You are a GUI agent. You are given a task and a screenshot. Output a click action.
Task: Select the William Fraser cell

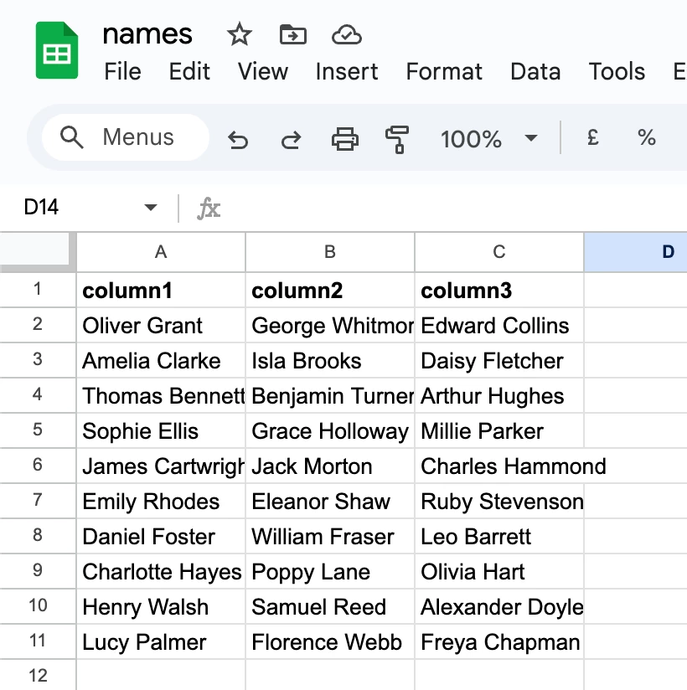pyautogui.click(x=330, y=537)
